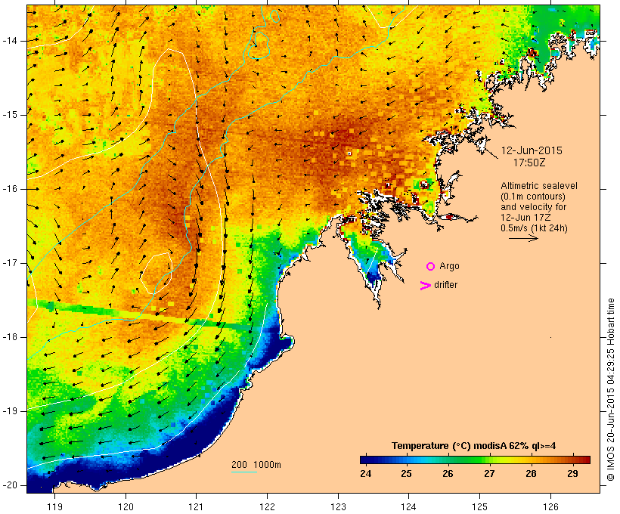Click the magenta drifter legend symbol

(426, 286)
